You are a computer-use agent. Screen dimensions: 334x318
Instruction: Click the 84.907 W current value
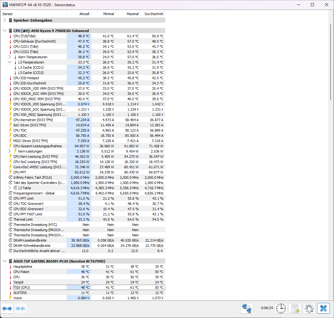(x=82, y=146)
